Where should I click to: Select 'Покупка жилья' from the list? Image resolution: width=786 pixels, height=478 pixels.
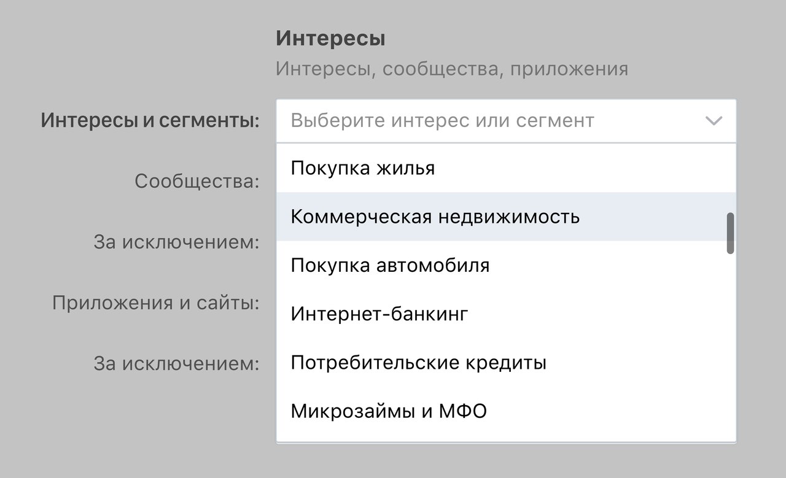coord(362,168)
